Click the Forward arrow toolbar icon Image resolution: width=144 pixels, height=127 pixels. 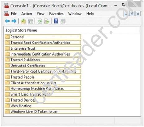point(14,21)
